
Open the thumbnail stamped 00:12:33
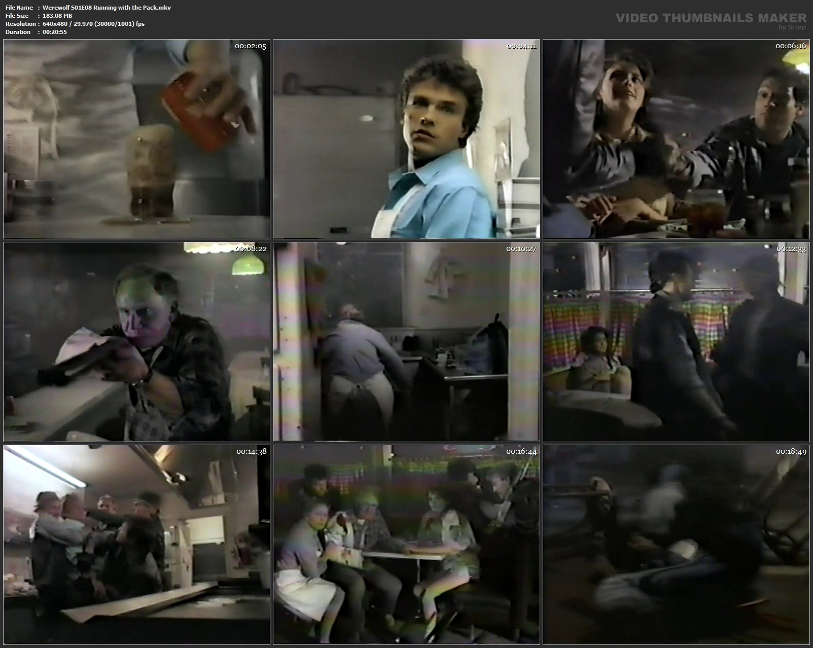click(676, 342)
